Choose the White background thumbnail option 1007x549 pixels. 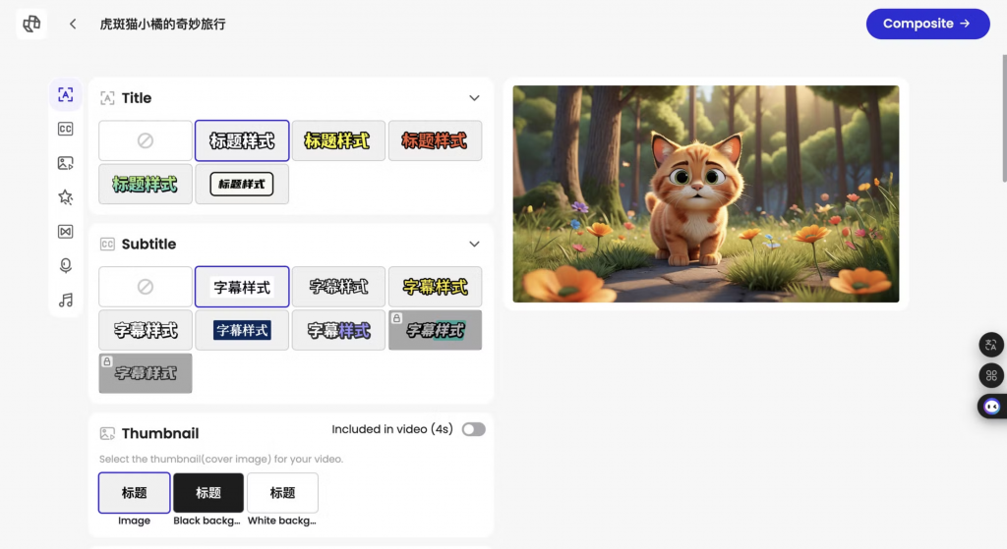tap(282, 493)
